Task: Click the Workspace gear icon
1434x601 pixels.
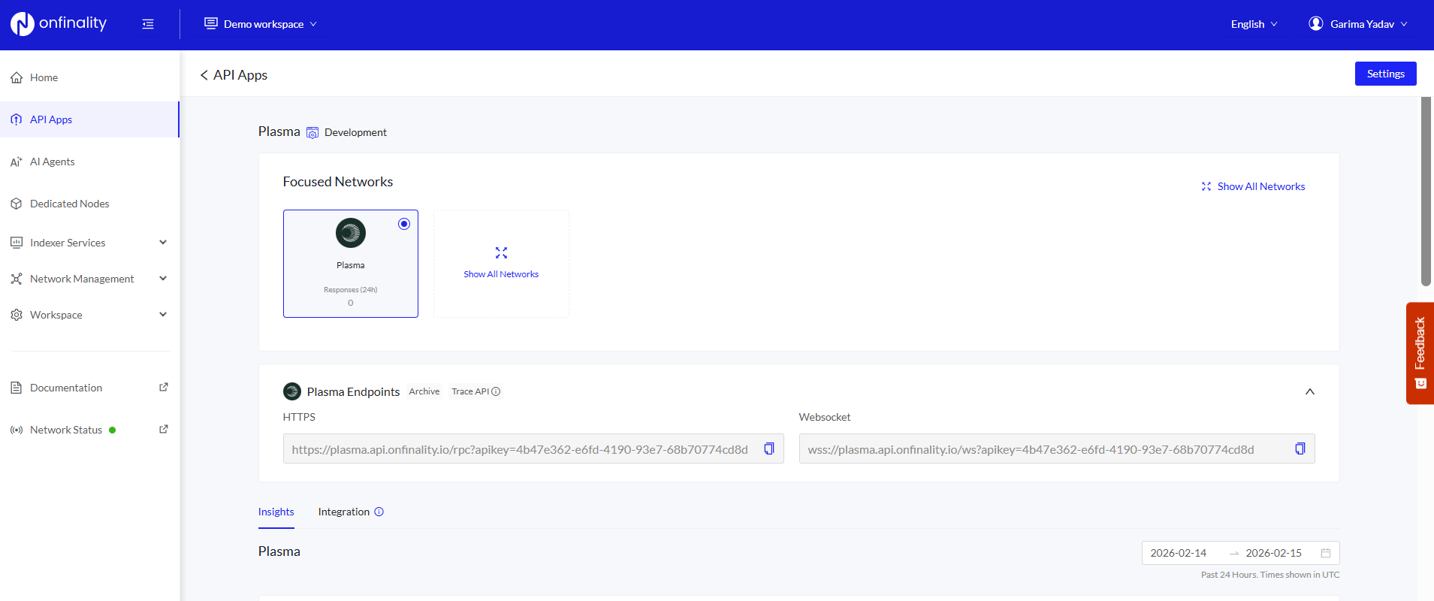Action: [x=17, y=315]
